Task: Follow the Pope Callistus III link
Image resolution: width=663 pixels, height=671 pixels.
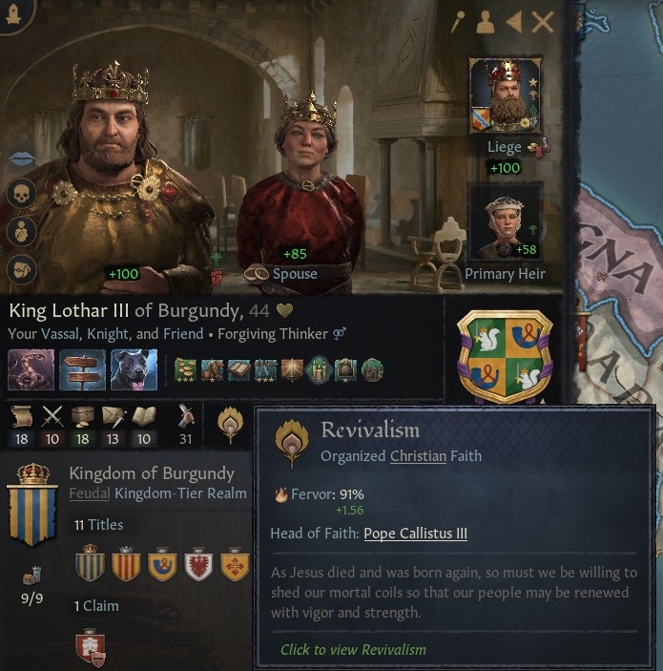Action: tap(415, 534)
